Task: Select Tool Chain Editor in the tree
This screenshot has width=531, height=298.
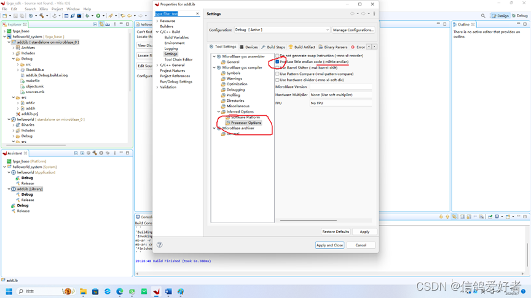Action: pyautogui.click(x=178, y=59)
